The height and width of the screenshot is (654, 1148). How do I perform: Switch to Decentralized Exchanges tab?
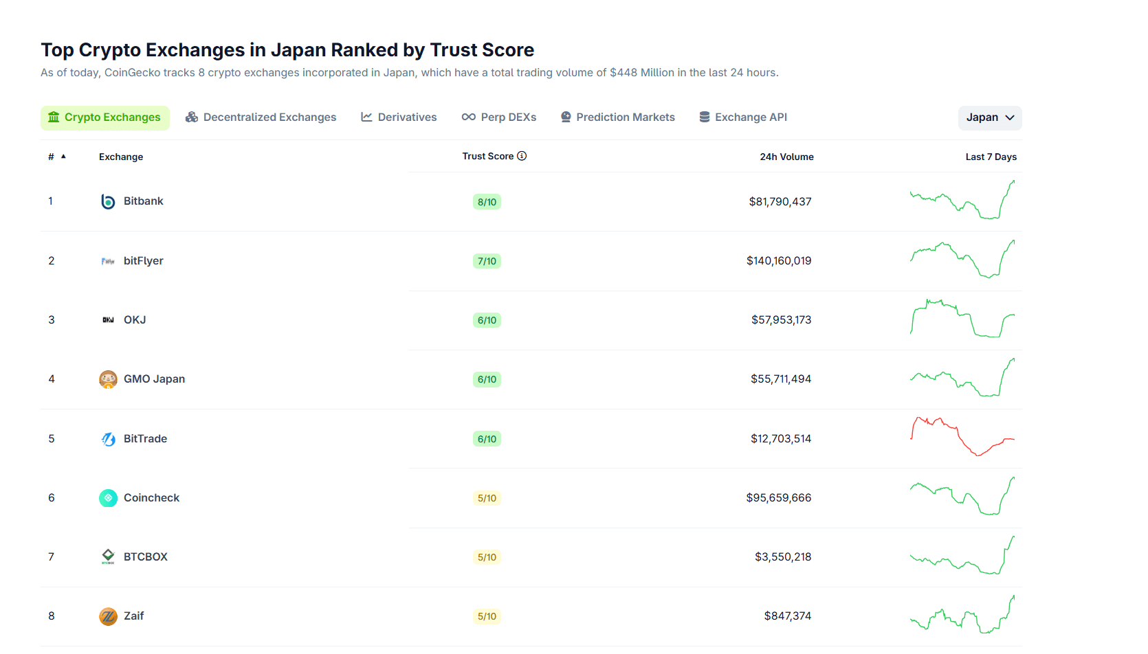261,117
